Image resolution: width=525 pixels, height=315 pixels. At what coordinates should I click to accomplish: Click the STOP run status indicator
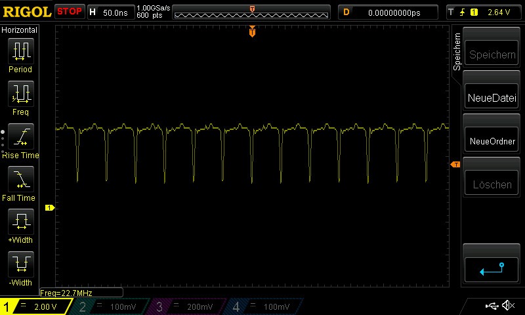click(x=70, y=11)
